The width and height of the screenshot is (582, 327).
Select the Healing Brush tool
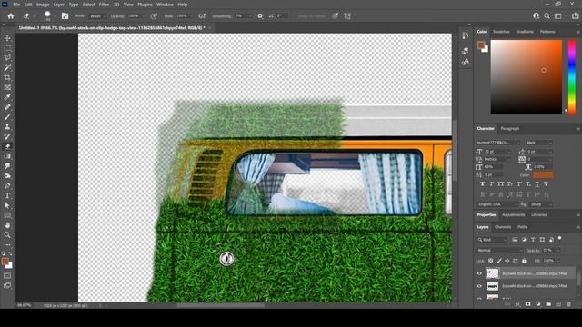click(x=7, y=107)
